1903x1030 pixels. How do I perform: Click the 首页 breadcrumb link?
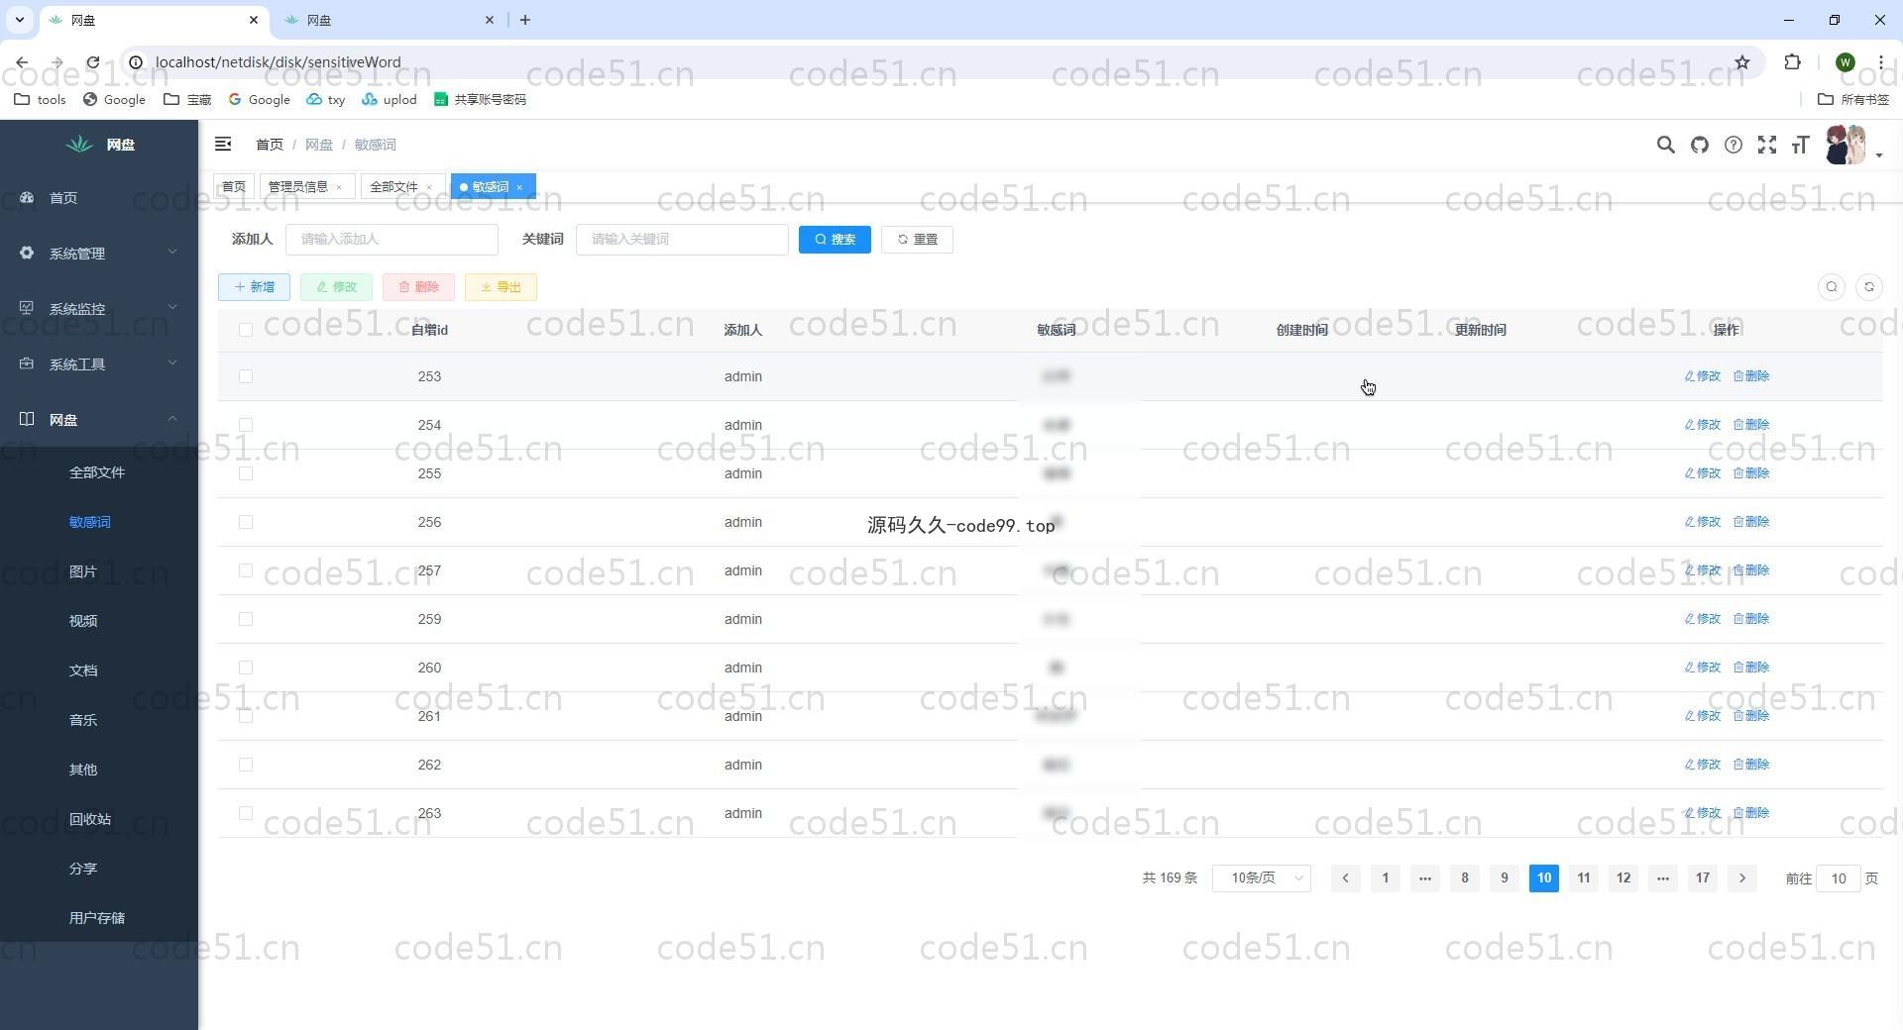[270, 145]
